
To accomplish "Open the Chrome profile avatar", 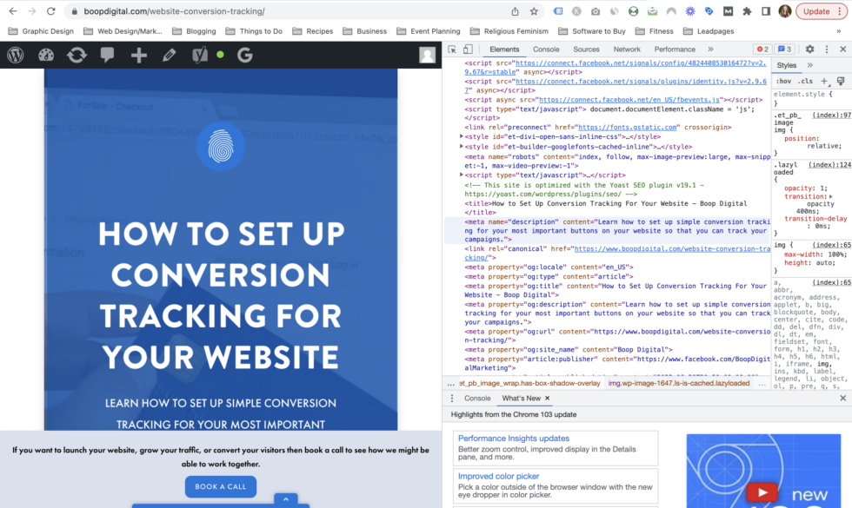I will tap(784, 10).
